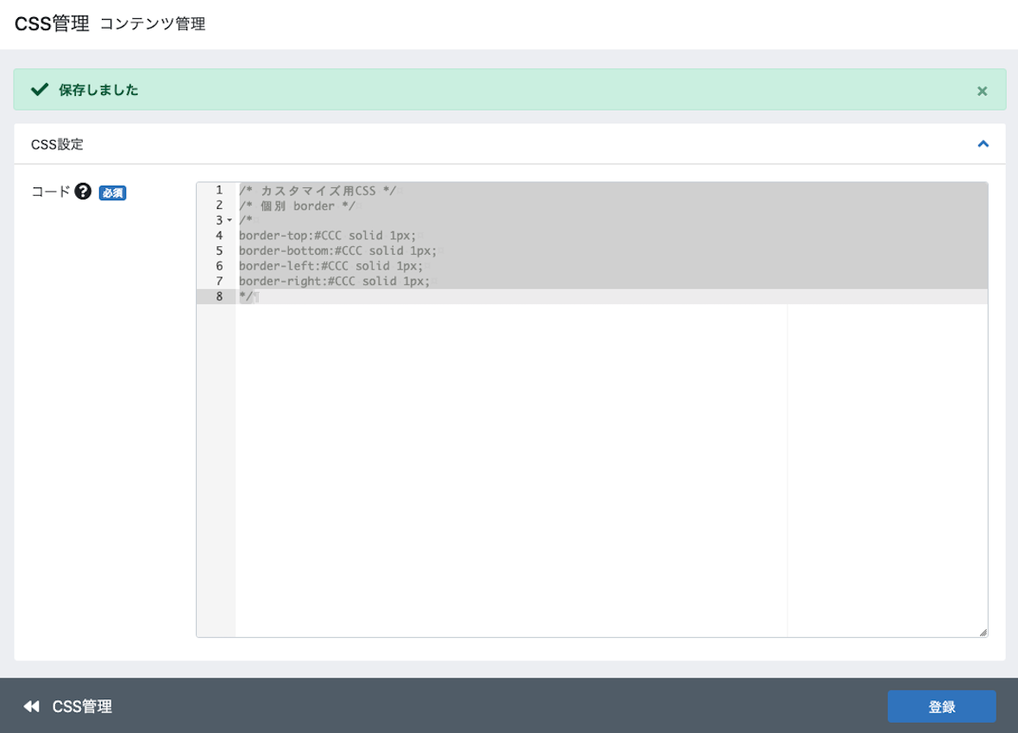
Task: Click the green checkmark icon in the alert
Action: 40,90
